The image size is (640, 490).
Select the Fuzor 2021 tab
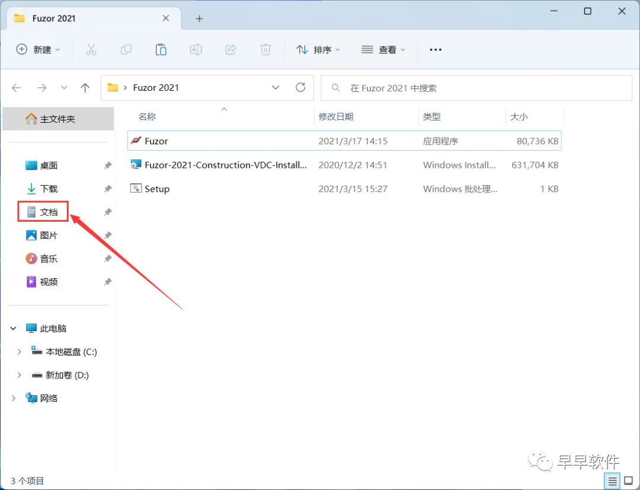tap(94, 18)
